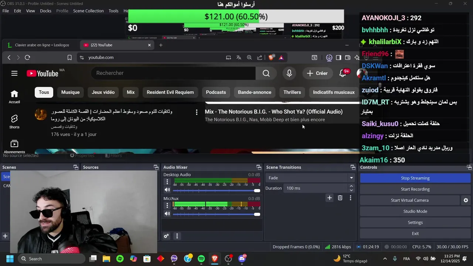Screen dimensions: 473x266
Task: Toggle Start Recording in OBS
Action: (x=415, y=189)
